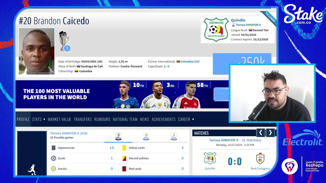Select second BetPlay competition logo tab
This screenshot has width=326, height=183.
[146, 136]
